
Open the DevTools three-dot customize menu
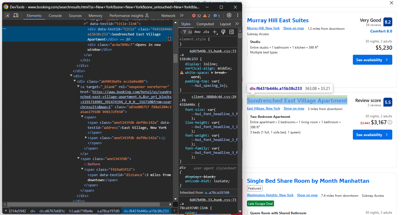(x=238, y=15)
